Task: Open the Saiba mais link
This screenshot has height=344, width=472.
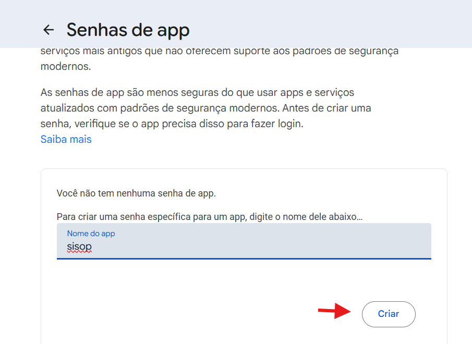Action: pyautogui.click(x=66, y=139)
